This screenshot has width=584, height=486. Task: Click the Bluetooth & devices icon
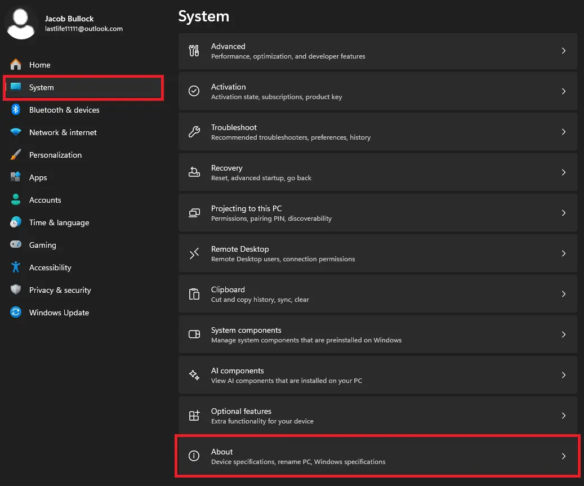(16, 110)
